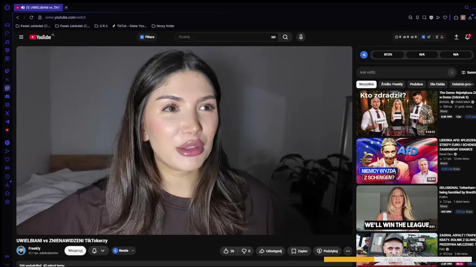Screen dimensions: 476x267
Task: Select the Wszystkie filter chip
Action: [x=366, y=84]
